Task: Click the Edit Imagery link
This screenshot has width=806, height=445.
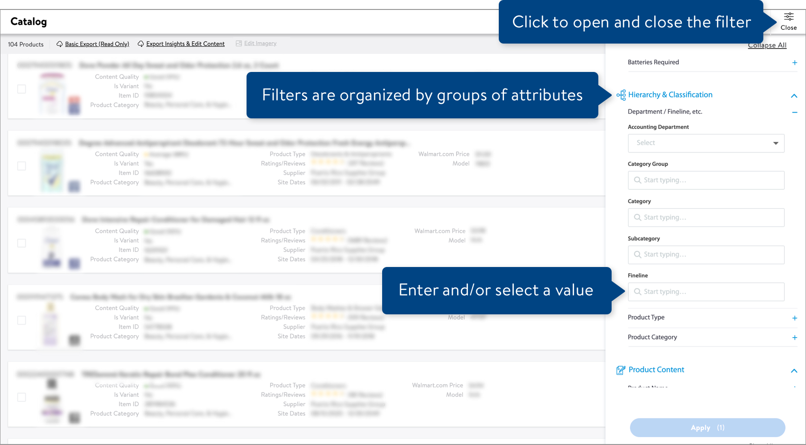Action: [x=260, y=44]
